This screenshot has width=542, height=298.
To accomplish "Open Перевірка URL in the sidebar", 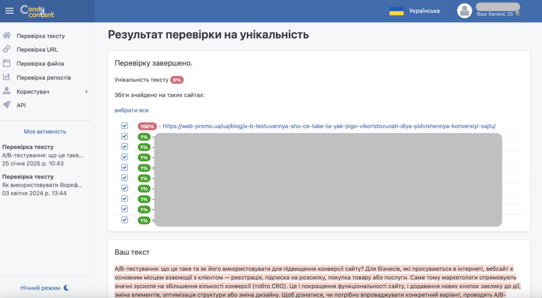I will pyautogui.click(x=37, y=50).
